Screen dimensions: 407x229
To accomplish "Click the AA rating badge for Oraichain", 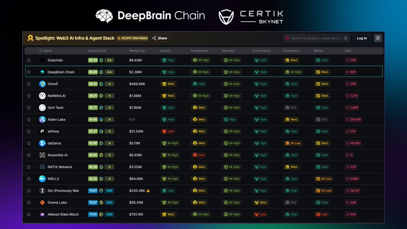I will [110, 60].
